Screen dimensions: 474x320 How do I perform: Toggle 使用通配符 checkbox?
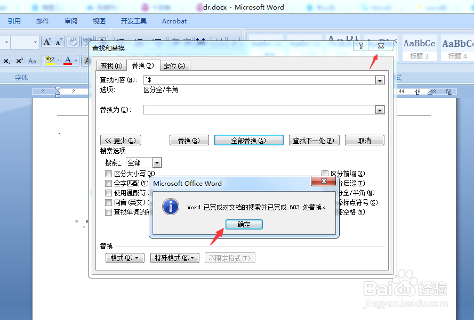click(x=109, y=193)
